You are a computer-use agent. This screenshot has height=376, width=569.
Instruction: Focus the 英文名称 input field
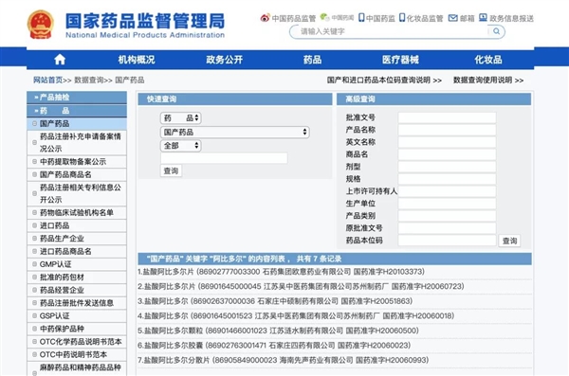pyautogui.click(x=447, y=142)
